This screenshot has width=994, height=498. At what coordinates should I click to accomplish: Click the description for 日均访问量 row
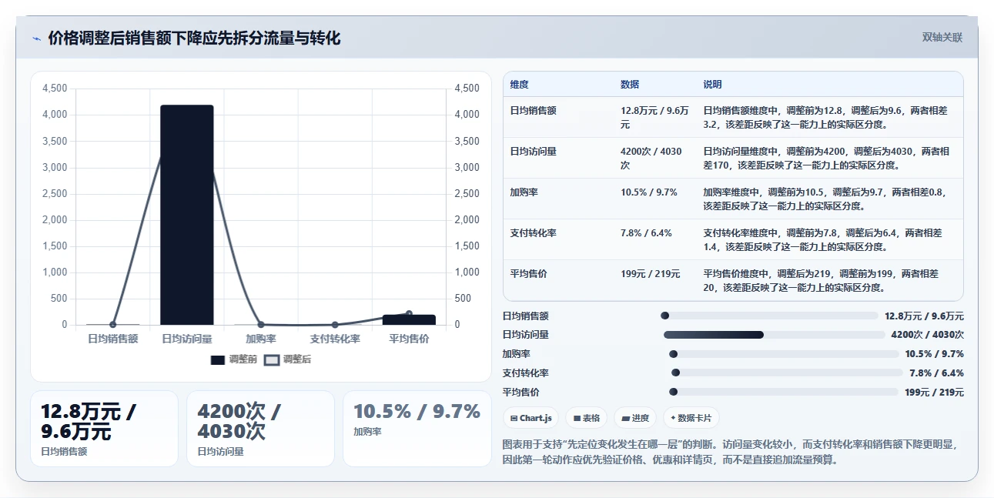point(826,158)
